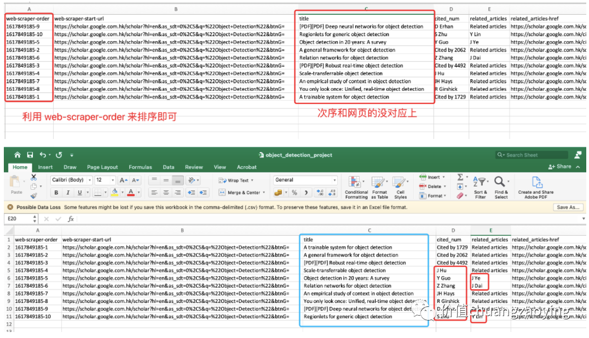Click the Format Painter brush icon

click(34, 195)
